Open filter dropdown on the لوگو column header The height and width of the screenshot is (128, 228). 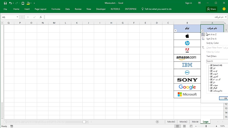[x=175, y=31]
